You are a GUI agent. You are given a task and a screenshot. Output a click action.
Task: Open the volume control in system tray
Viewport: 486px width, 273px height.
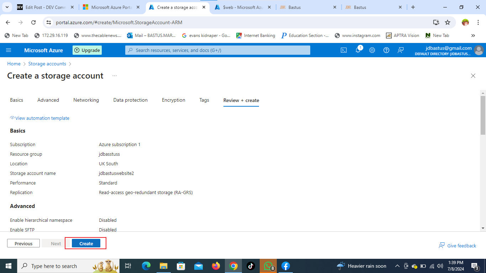(440, 266)
